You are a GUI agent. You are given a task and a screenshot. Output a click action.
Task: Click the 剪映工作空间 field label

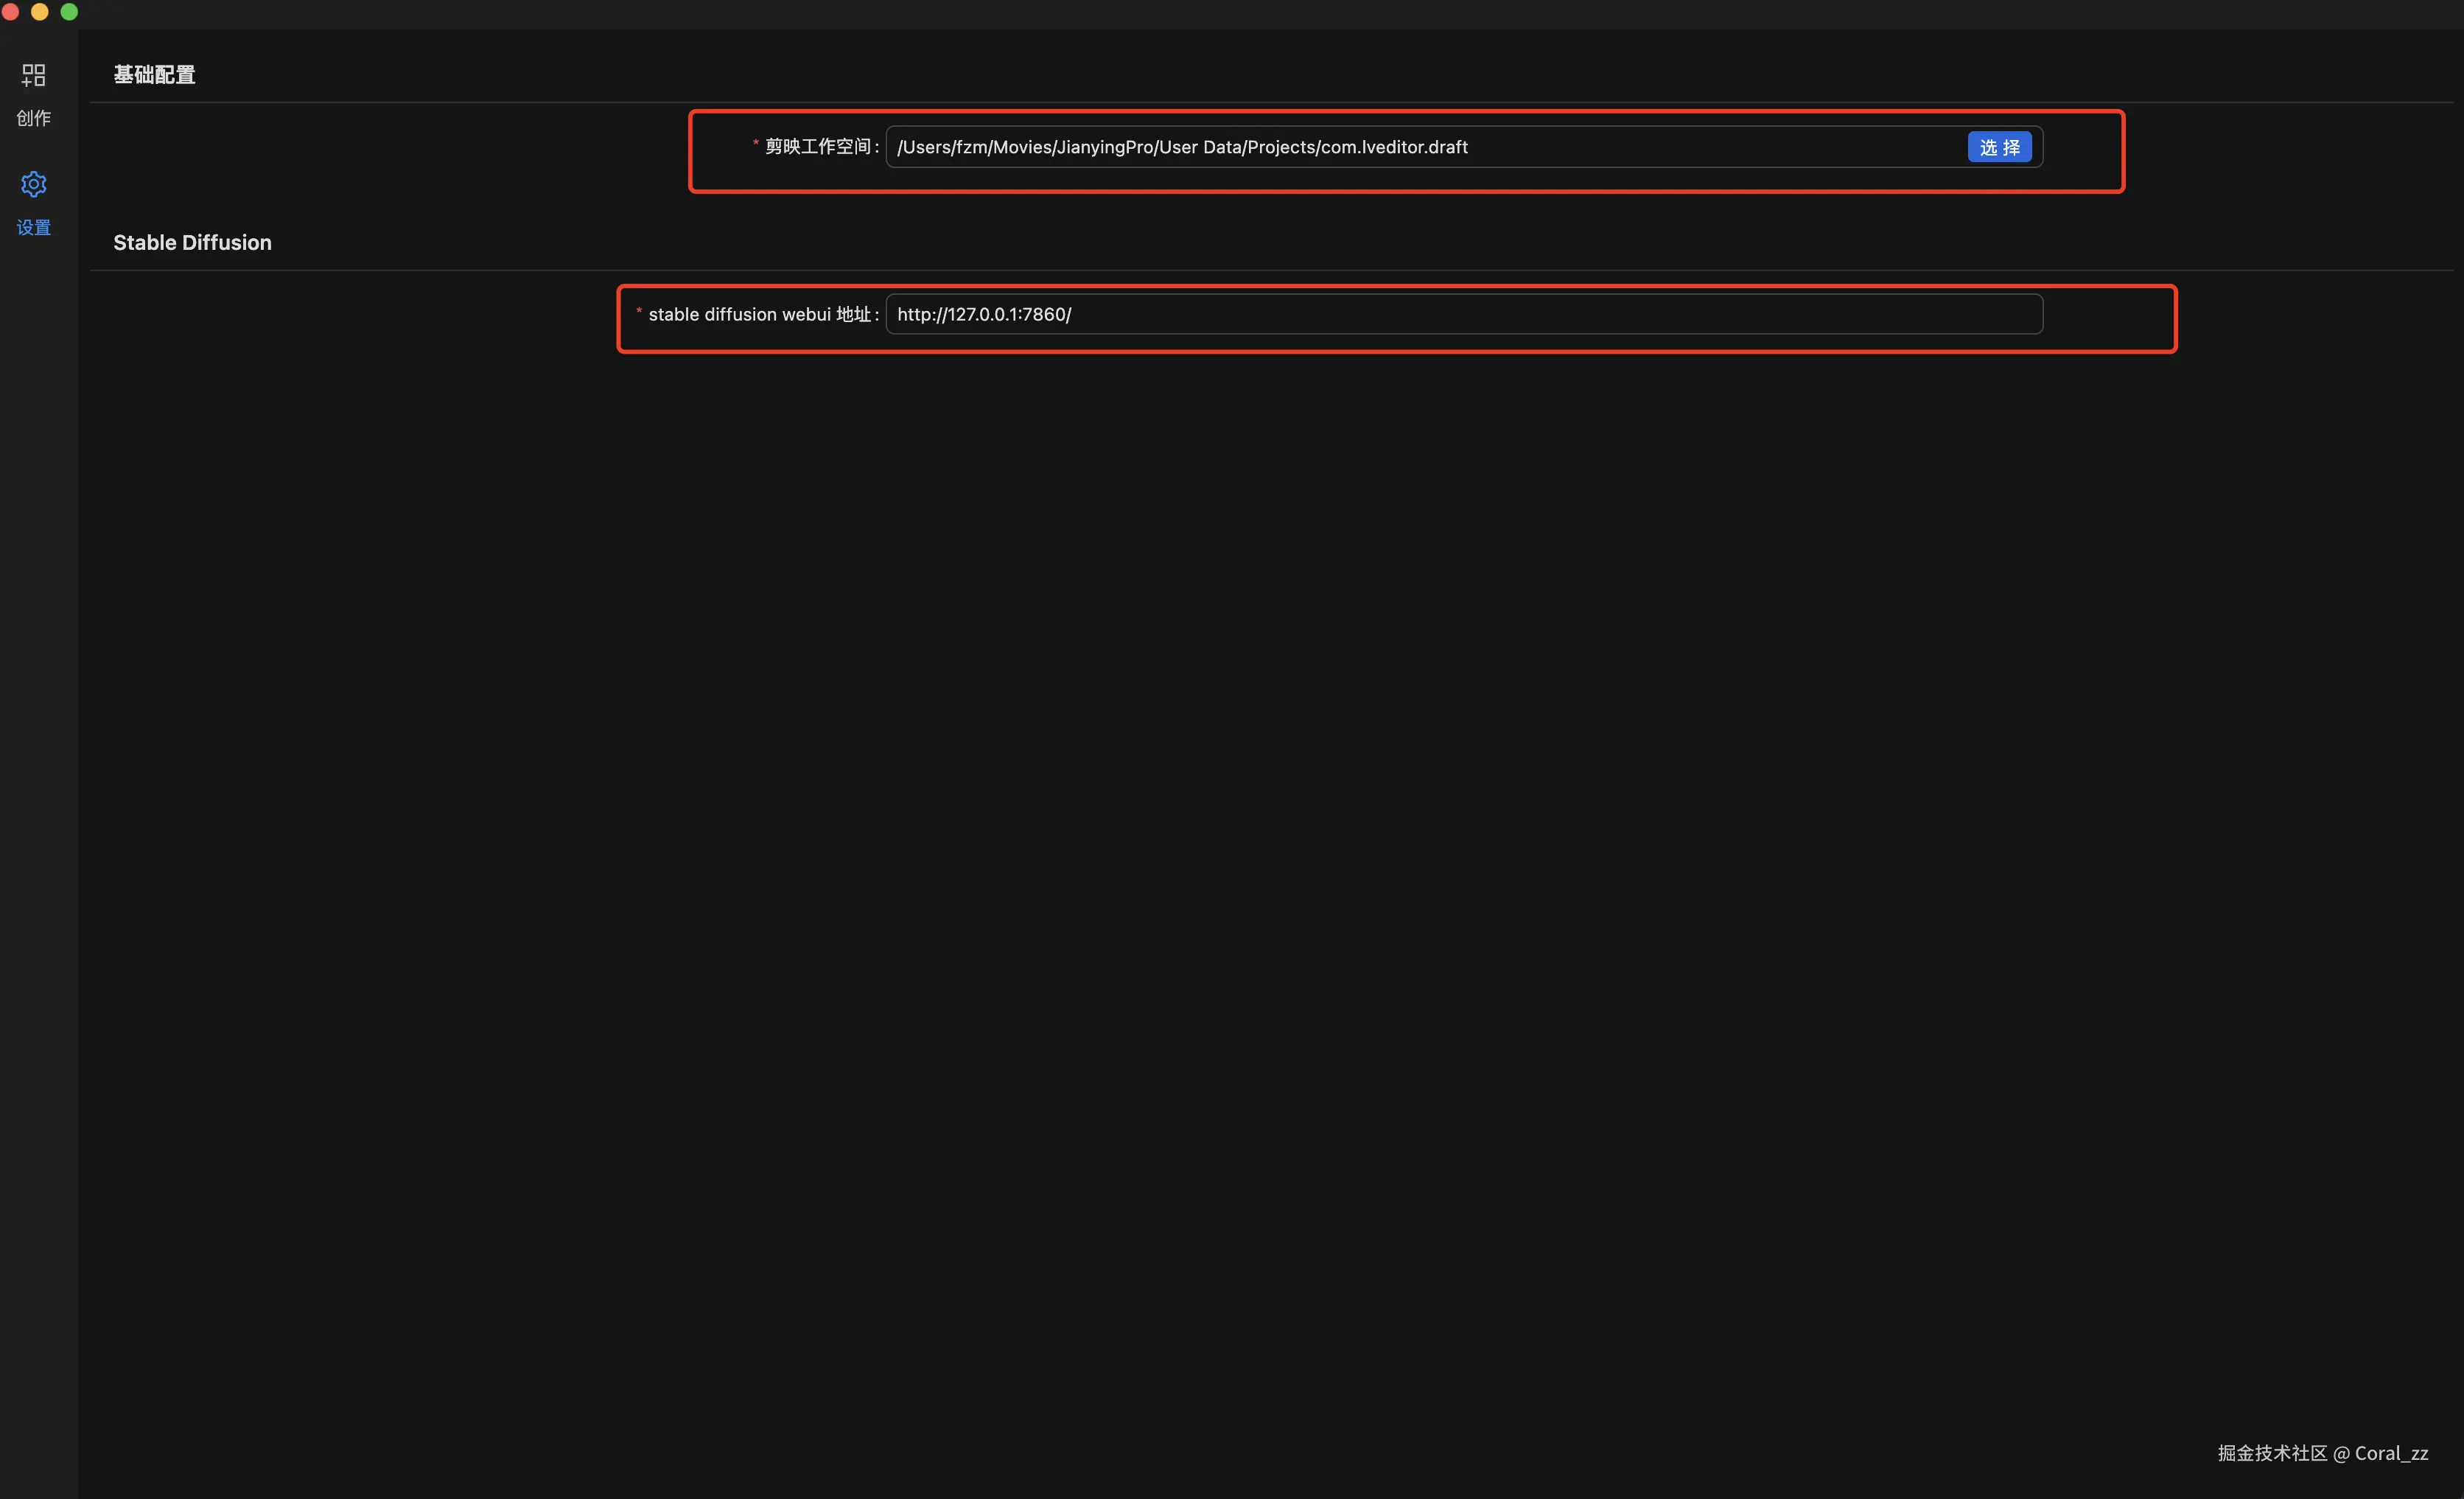pos(817,147)
